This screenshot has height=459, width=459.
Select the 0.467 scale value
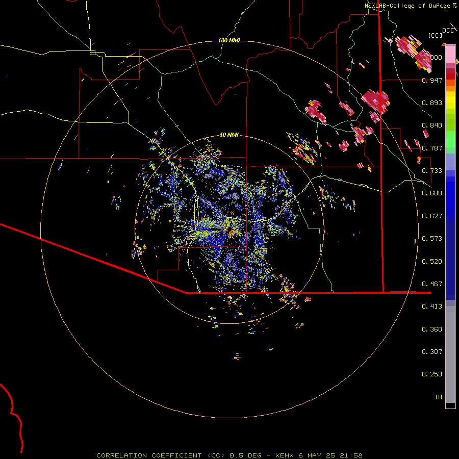click(x=432, y=284)
